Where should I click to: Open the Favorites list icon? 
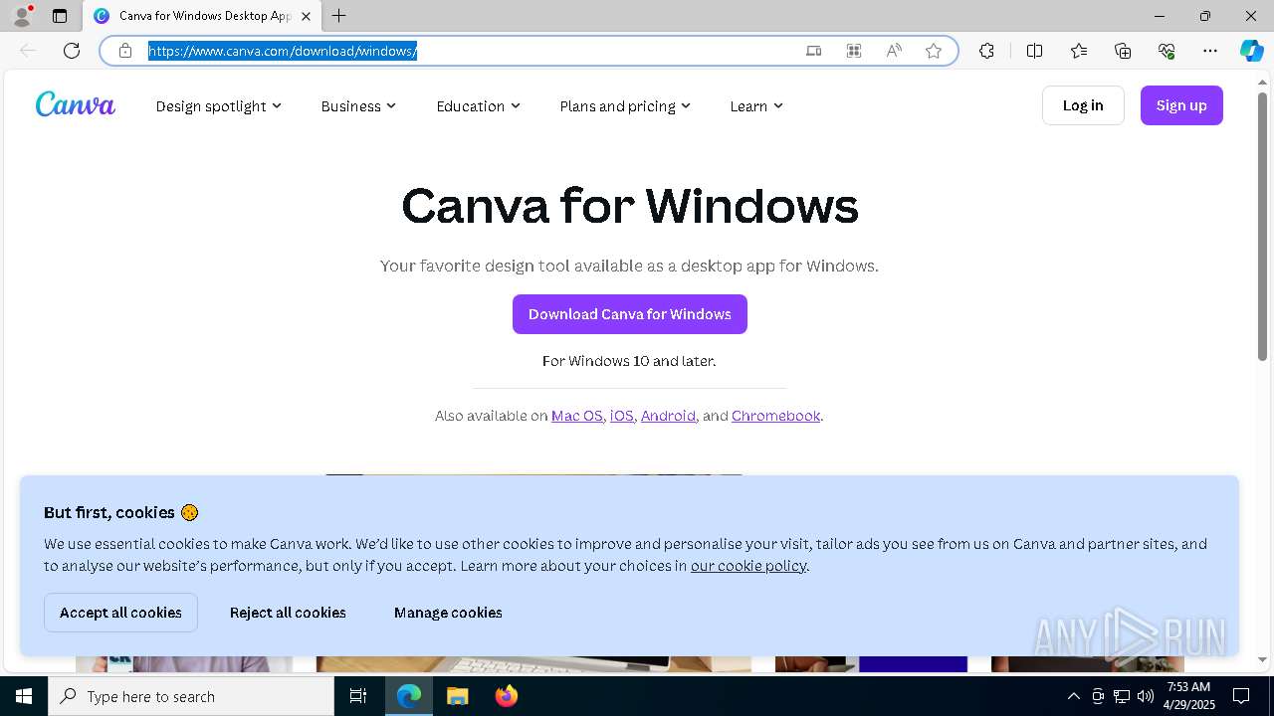pyautogui.click(x=1079, y=51)
